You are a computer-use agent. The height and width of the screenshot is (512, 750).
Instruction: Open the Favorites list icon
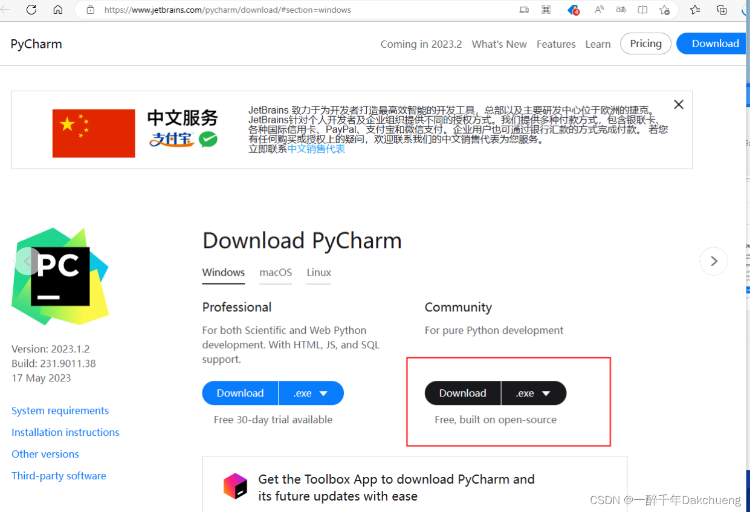pos(695,10)
